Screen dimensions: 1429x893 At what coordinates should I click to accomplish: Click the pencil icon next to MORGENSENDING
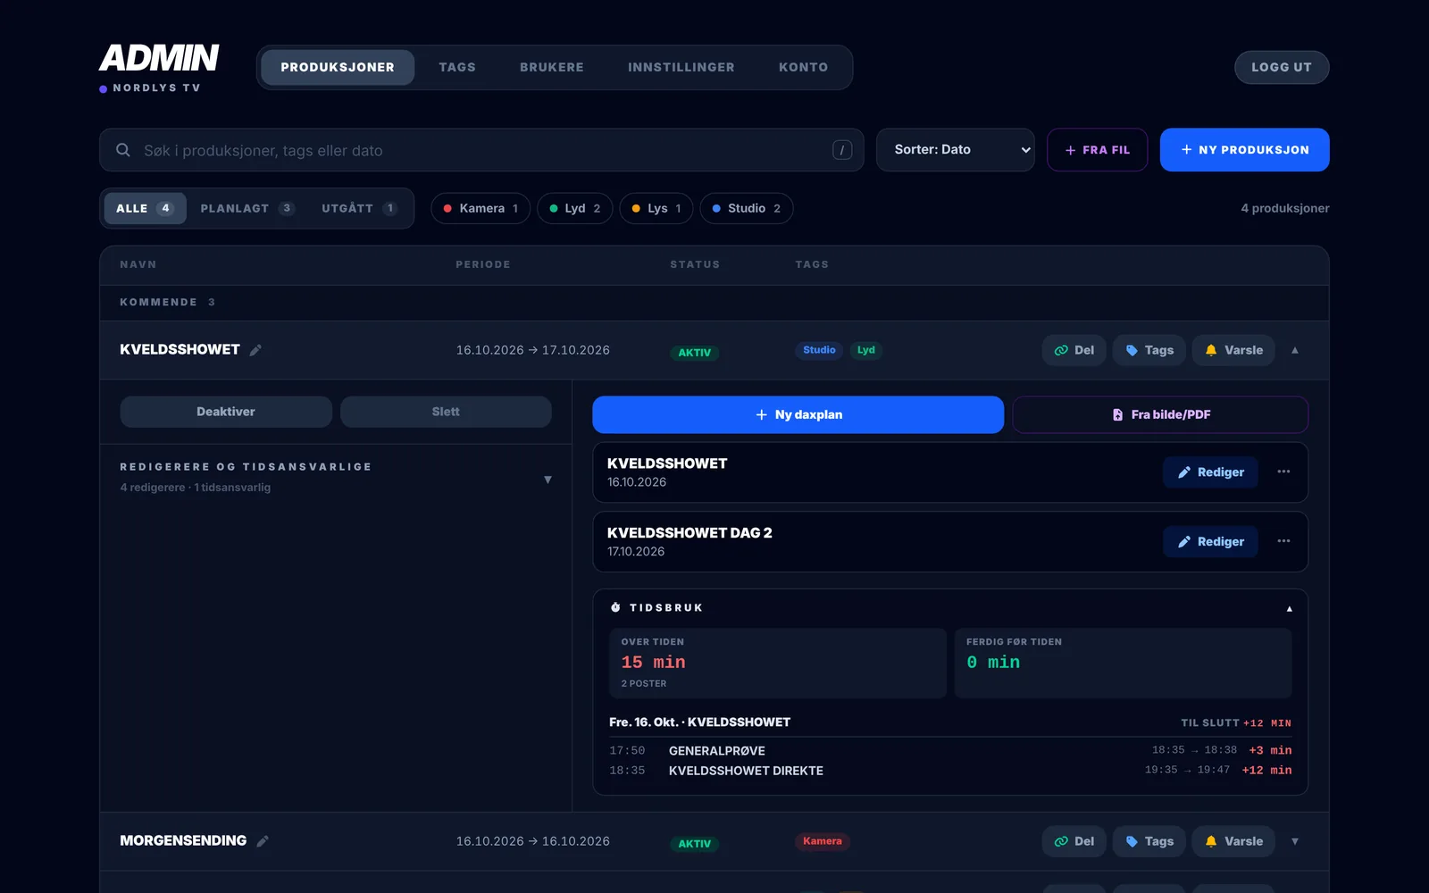[x=263, y=841]
